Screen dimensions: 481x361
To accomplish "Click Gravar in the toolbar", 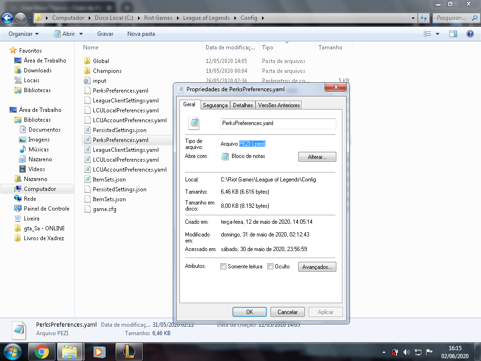I will [105, 34].
